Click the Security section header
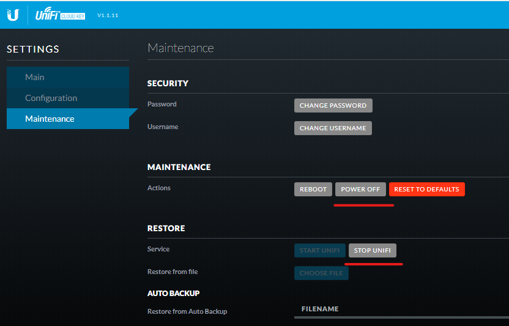509x326 pixels. (168, 83)
